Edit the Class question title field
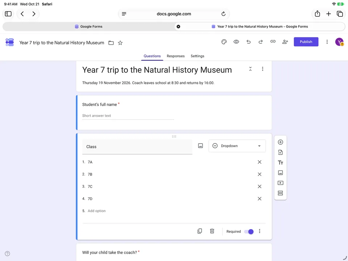Screen dimensions: 348x261 tap(137, 147)
